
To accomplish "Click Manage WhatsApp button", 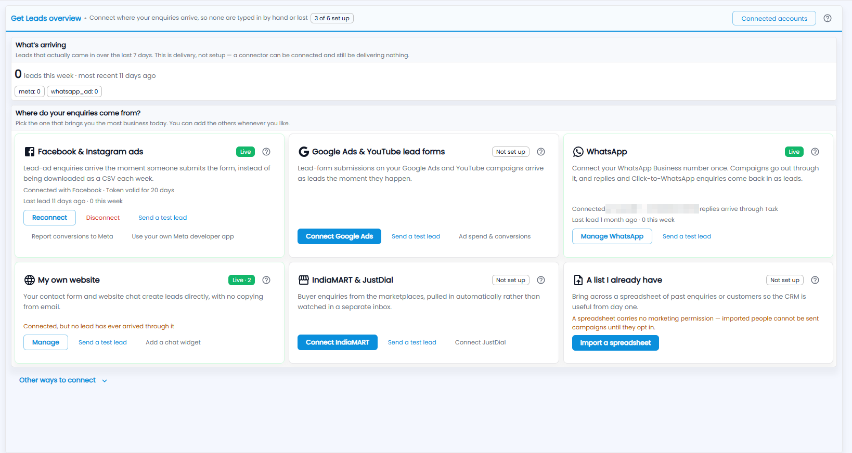I will click(612, 236).
